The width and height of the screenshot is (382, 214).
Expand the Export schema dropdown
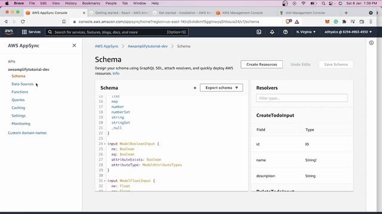[x=221, y=87]
